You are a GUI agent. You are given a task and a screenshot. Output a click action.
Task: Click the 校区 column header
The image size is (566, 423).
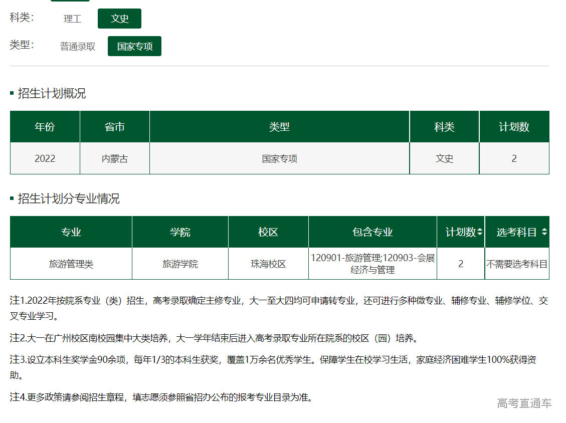click(268, 232)
